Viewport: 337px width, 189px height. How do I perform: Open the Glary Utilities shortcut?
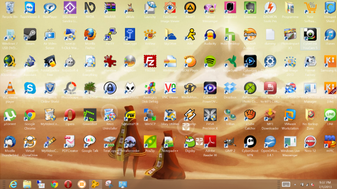click(170, 115)
